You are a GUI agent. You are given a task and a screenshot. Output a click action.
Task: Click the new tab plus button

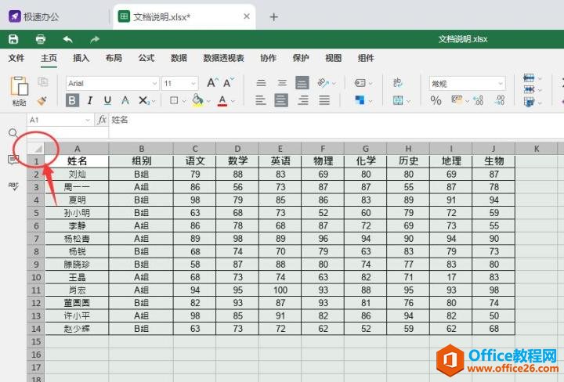tap(273, 16)
